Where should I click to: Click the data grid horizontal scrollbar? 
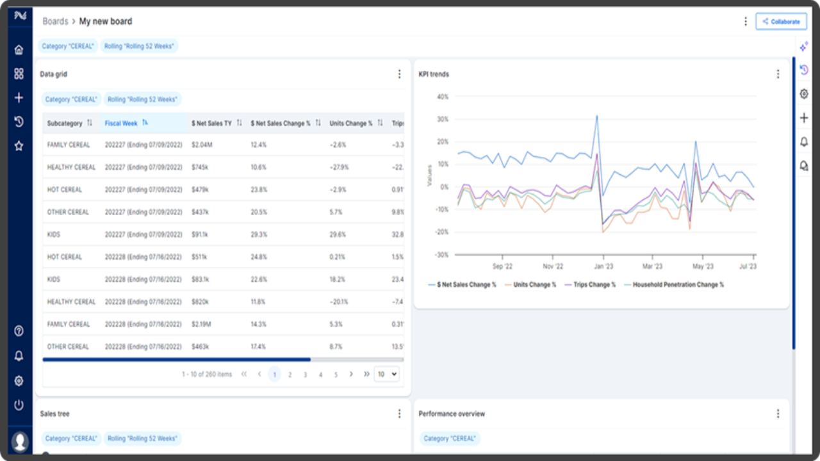click(177, 360)
